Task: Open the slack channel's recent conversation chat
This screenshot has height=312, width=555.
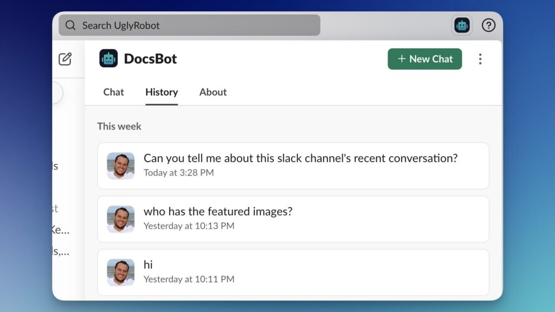Action: (300, 158)
